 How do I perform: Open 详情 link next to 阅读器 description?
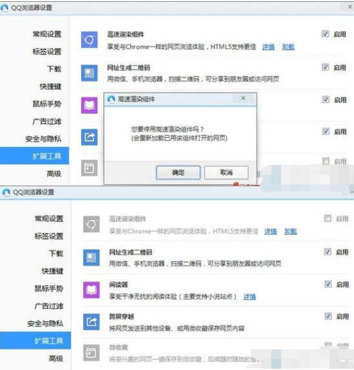249,297
